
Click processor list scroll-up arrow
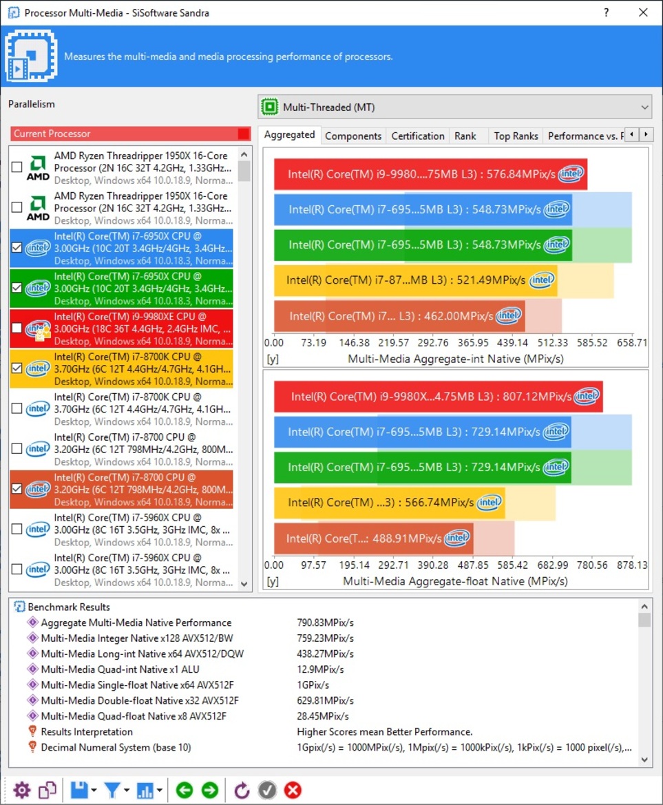244,154
